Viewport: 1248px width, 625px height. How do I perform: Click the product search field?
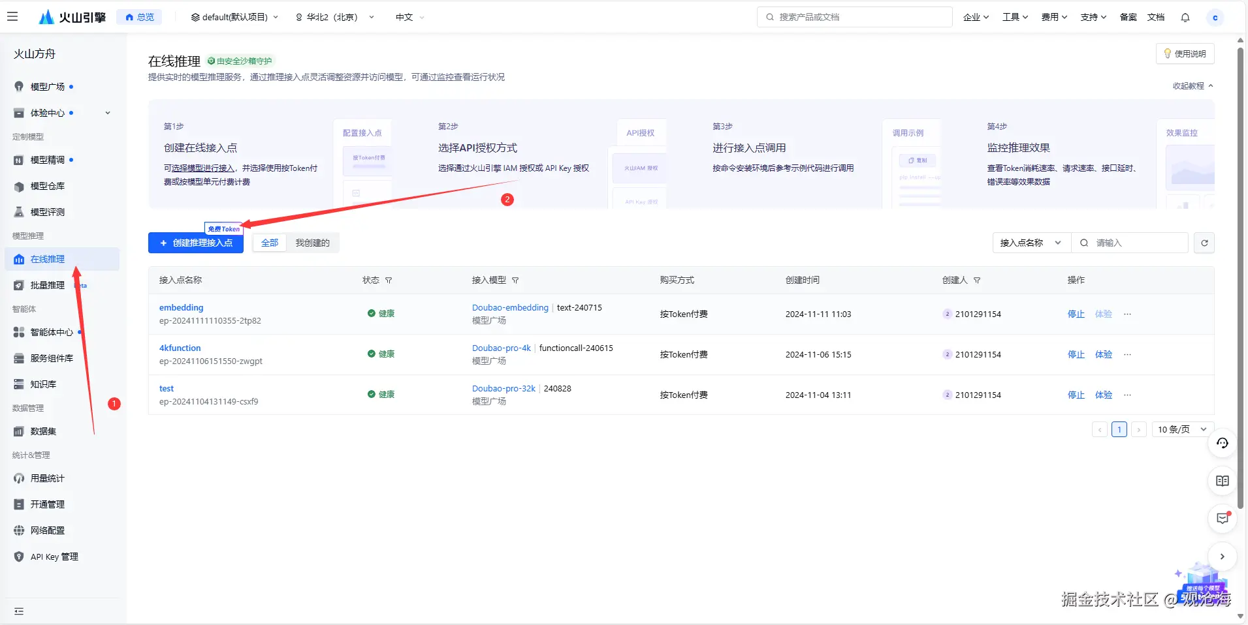coord(855,17)
